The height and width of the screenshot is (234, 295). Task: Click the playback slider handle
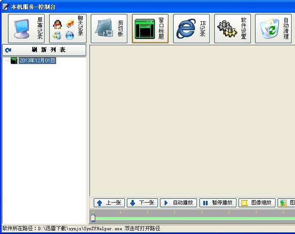coord(93,218)
